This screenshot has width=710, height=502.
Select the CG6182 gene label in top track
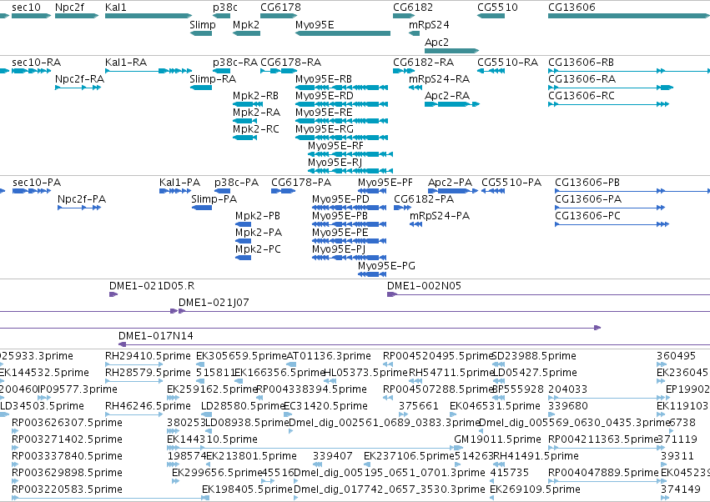click(413, 8)
